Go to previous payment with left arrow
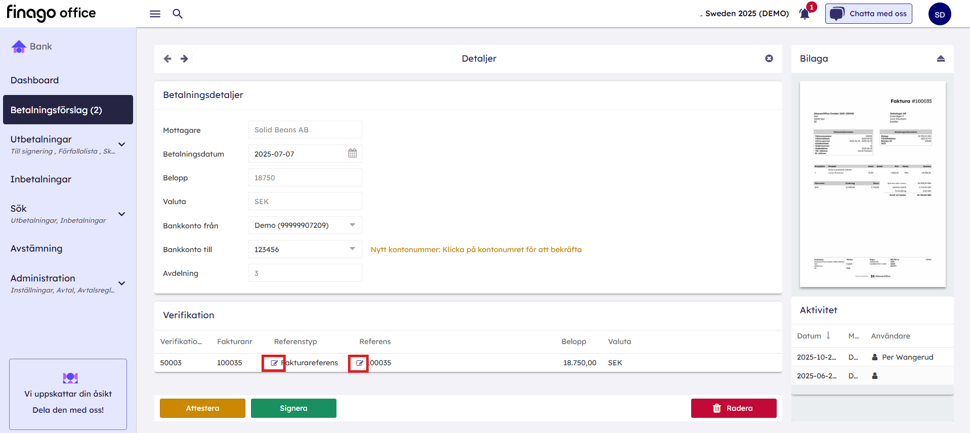Viewport: 970px width, 433px height. (167, 59)
